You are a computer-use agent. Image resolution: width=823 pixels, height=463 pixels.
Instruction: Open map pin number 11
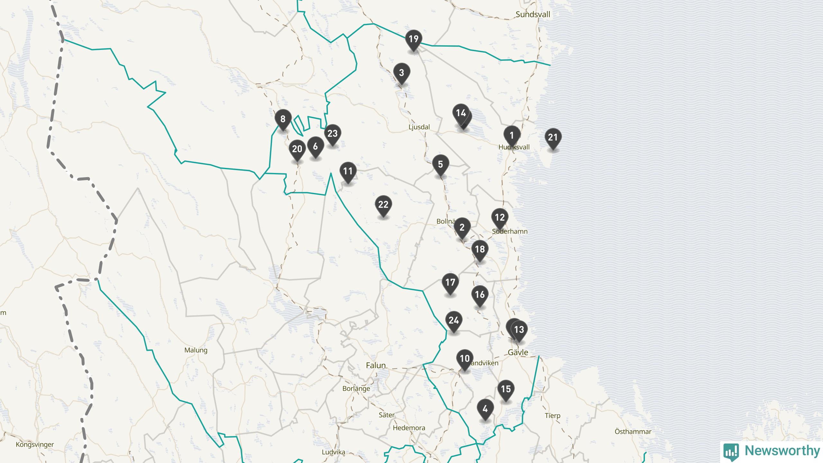tap(348, 172)
